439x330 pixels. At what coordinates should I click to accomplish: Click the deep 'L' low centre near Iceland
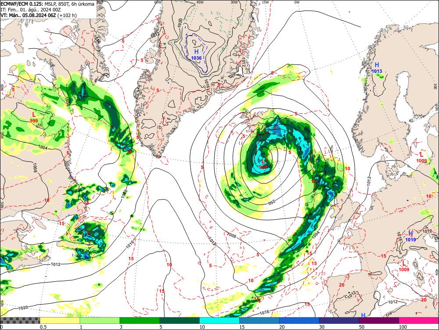tap(263, 164)
